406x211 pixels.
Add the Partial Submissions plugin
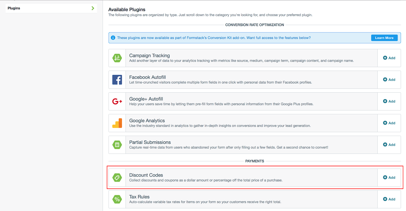tap(389, 145)
